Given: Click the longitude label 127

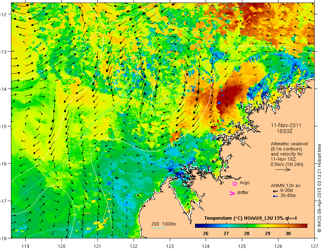Looking at the screenshot, I should (314, 246).
